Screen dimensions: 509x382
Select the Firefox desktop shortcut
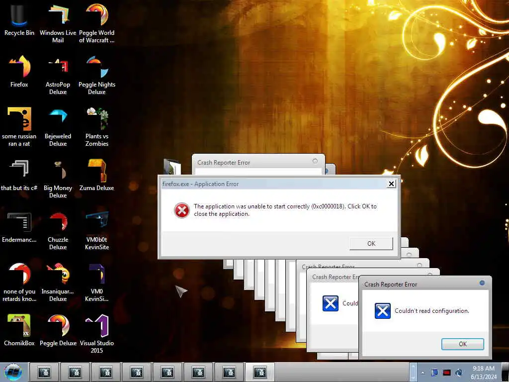click(x=19, y=72)
